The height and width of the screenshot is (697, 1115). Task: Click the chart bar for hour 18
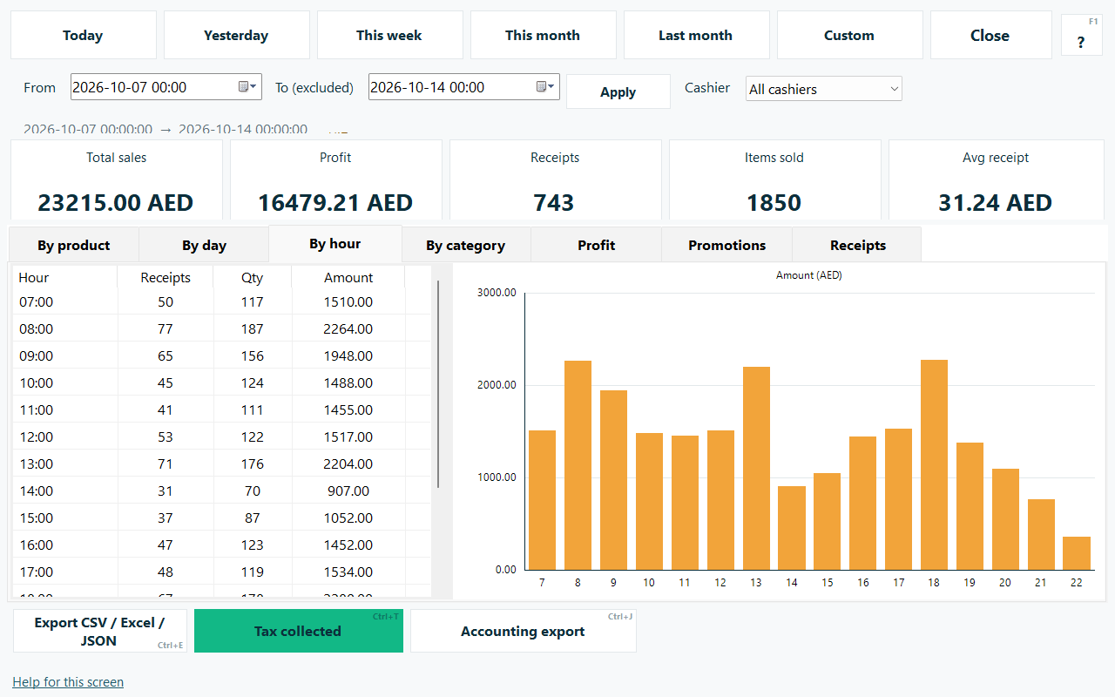(934, 465)
